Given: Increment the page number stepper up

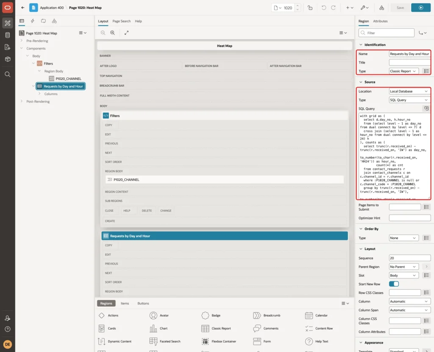Looking at the screenshot, I should pos(298,6).
